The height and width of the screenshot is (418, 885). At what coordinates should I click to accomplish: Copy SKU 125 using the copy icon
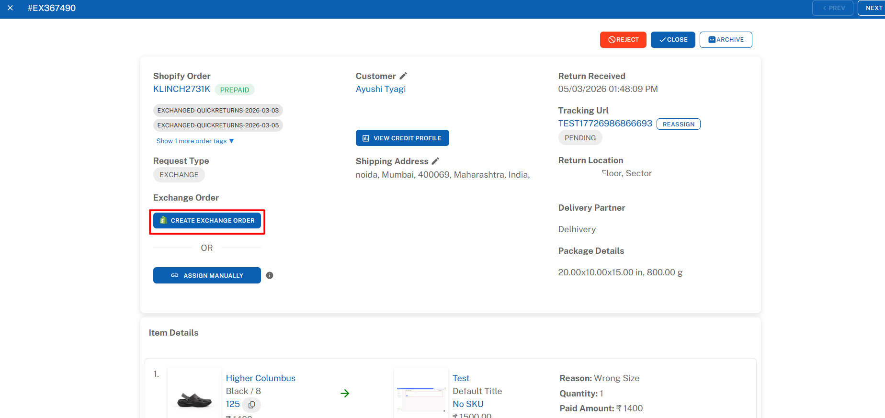pyautogui.click(x=251, y=405)
